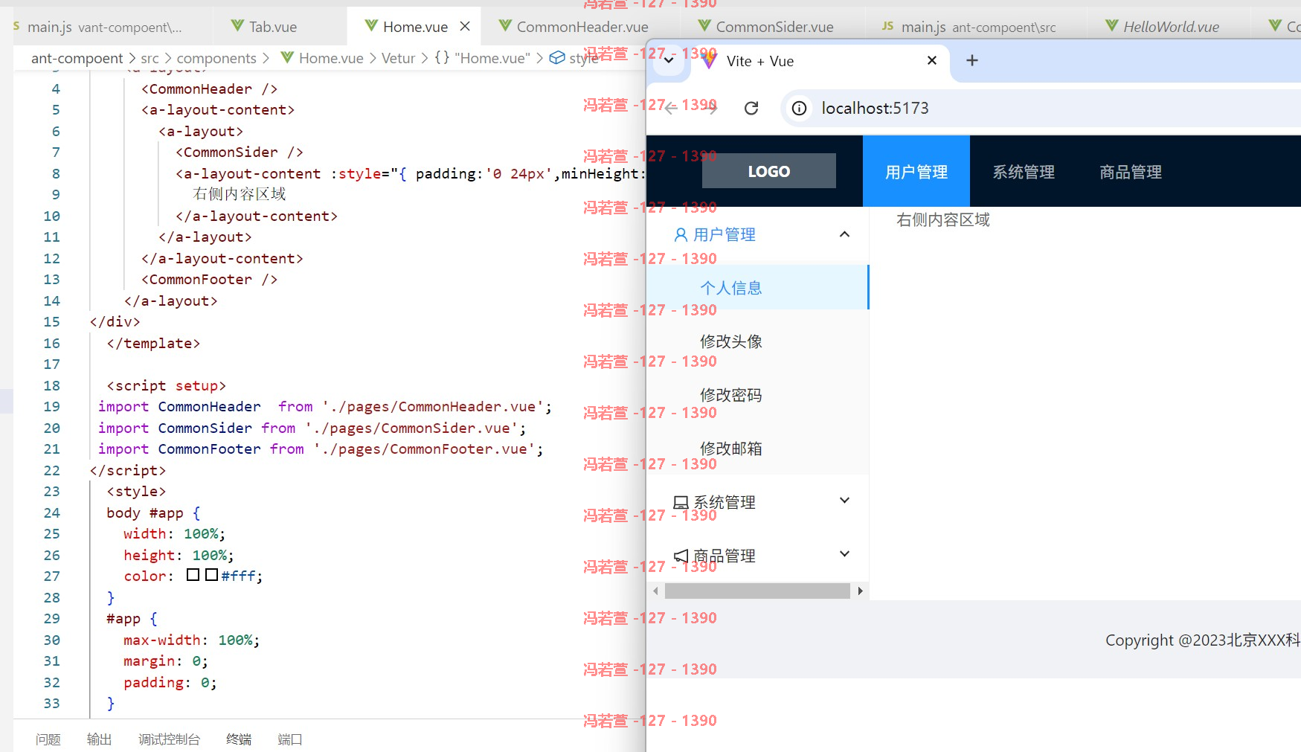The width and height of the screenshot is (1301, 752).
Task: Focus the localhost:5173 address bar
Action: pyautogui.click(x=1041, y=108)
